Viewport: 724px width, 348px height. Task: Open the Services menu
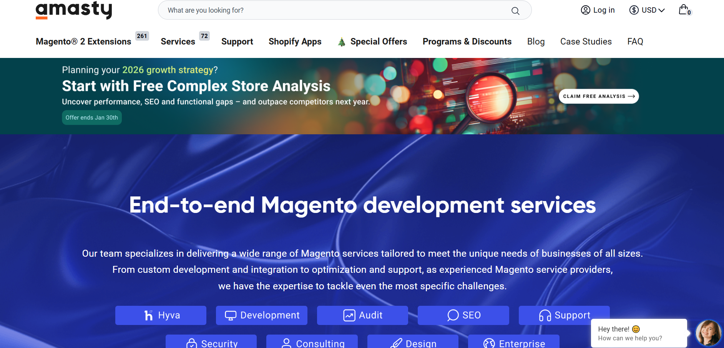coord(178,41)
